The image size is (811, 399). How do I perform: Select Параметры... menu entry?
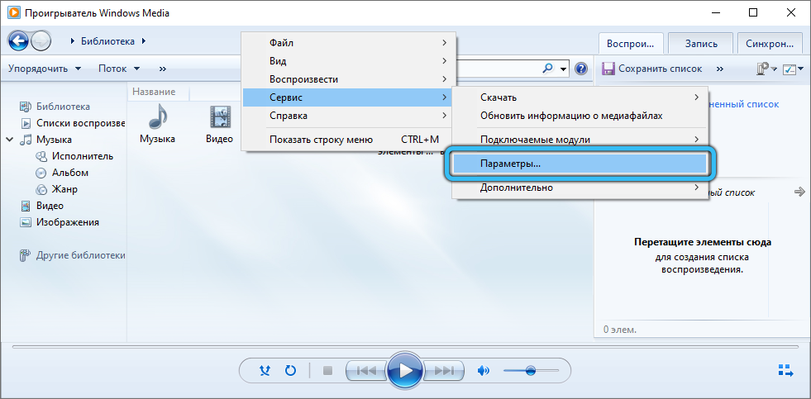(579, 164)
